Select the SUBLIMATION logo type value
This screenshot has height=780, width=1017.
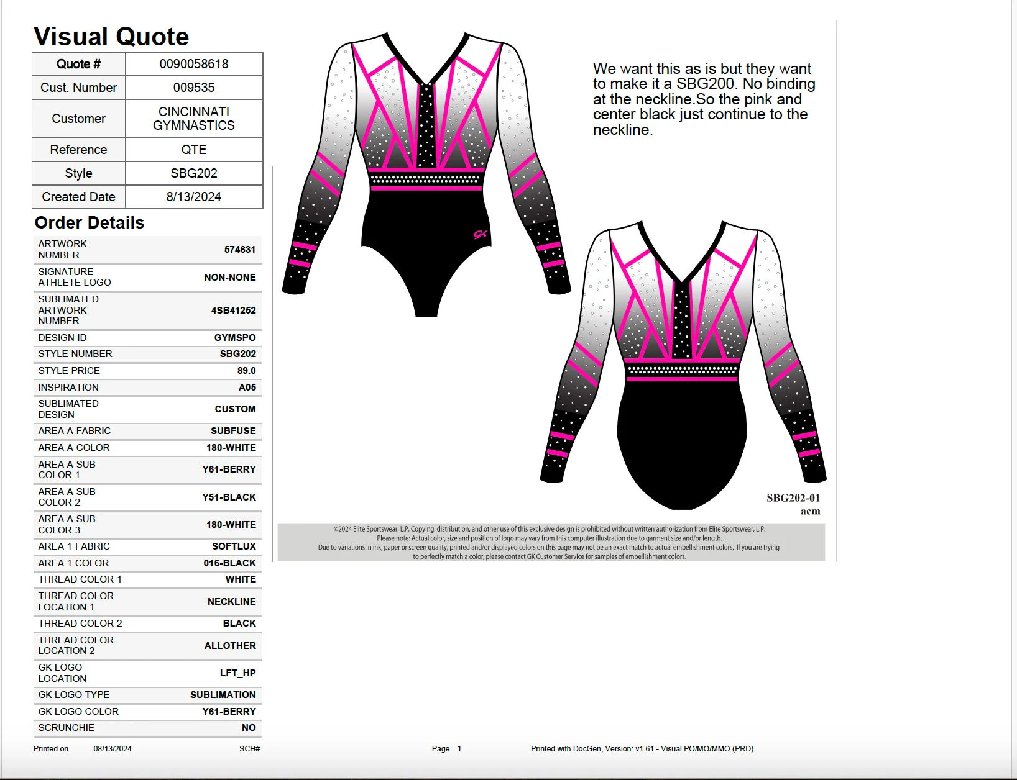223,694
